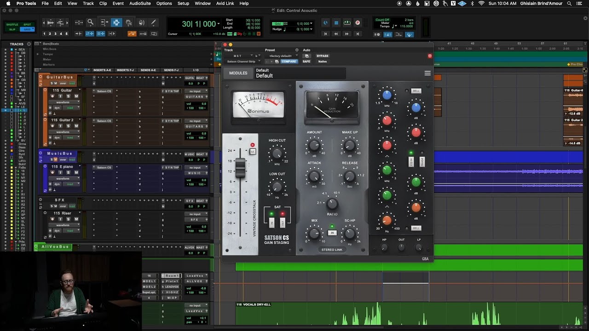Image resolution: width=589 pixels, height=331 pixels.
Task: Toggle the lower BELL button
Action: [x=416, y=228]
